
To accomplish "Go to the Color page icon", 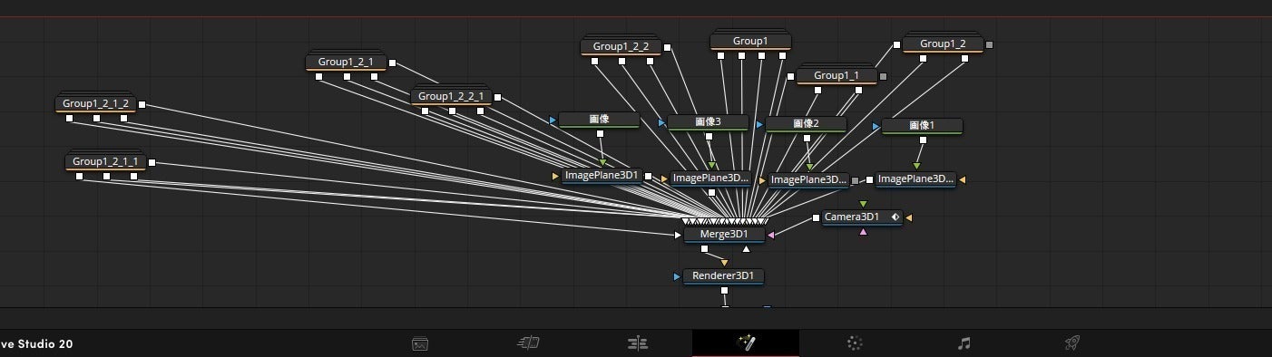I will (x=854, y=343).
